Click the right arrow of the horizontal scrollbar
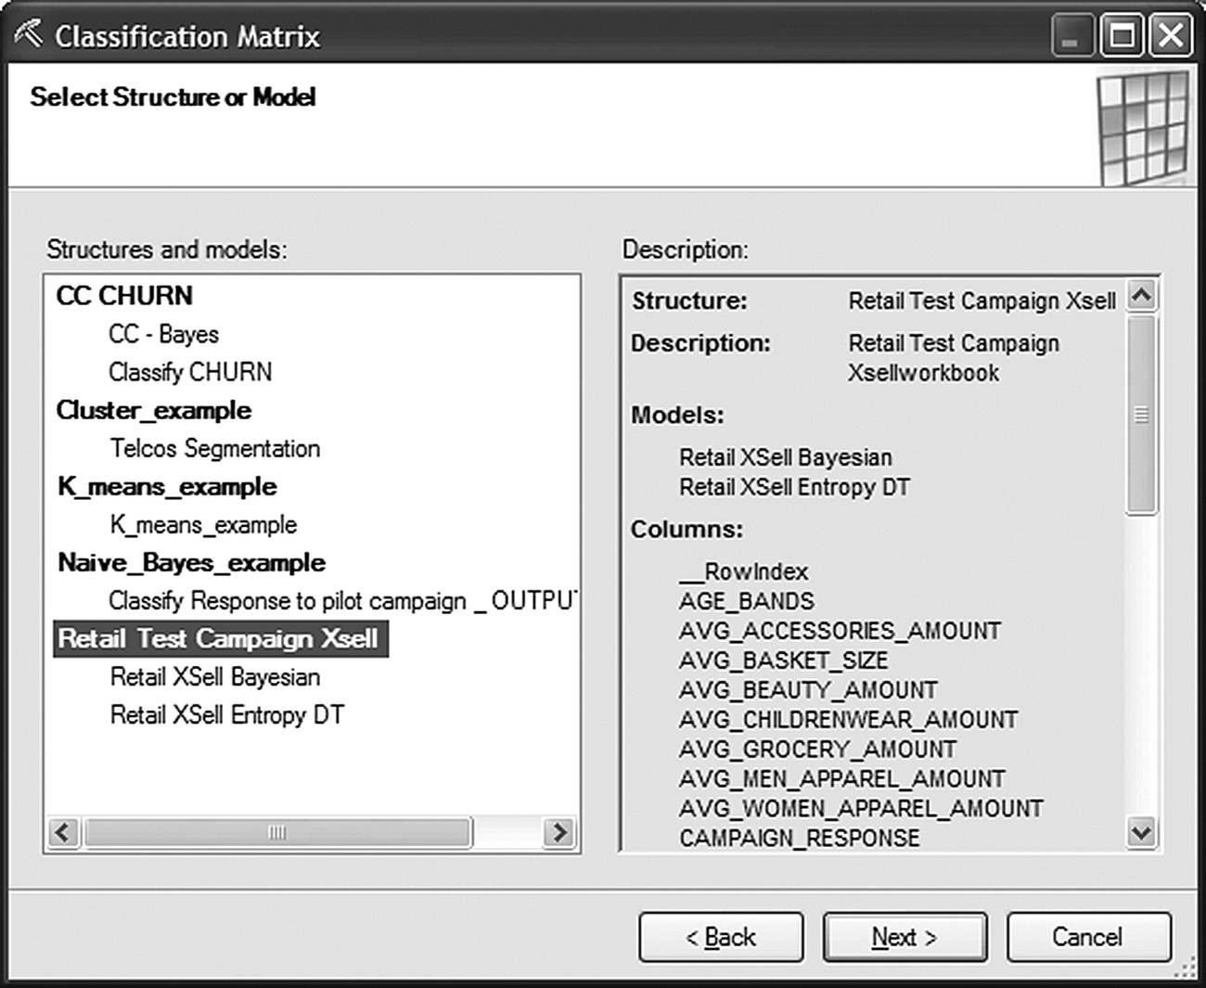This screenshot has height=988, width=1206. (x=558, y=832)
